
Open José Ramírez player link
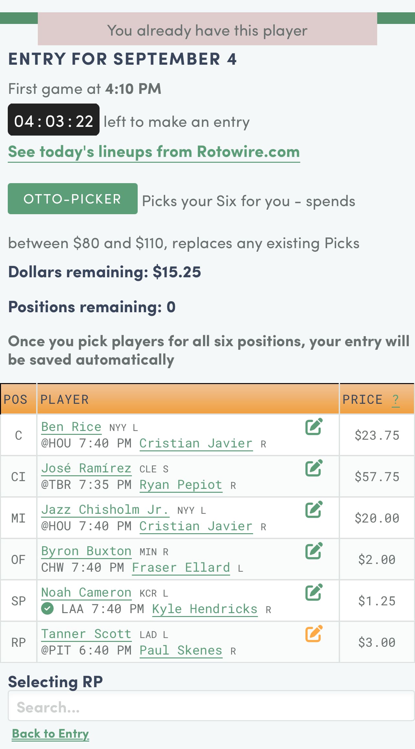[86, 468]
